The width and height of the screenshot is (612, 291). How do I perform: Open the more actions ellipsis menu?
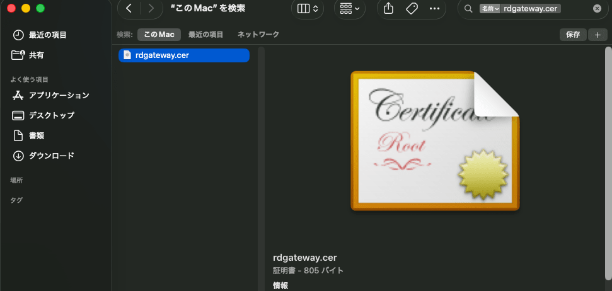434,8
